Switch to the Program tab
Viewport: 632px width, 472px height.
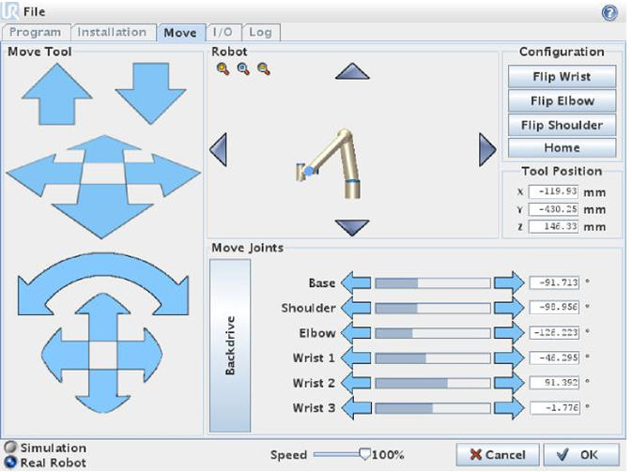pos(36,32)
